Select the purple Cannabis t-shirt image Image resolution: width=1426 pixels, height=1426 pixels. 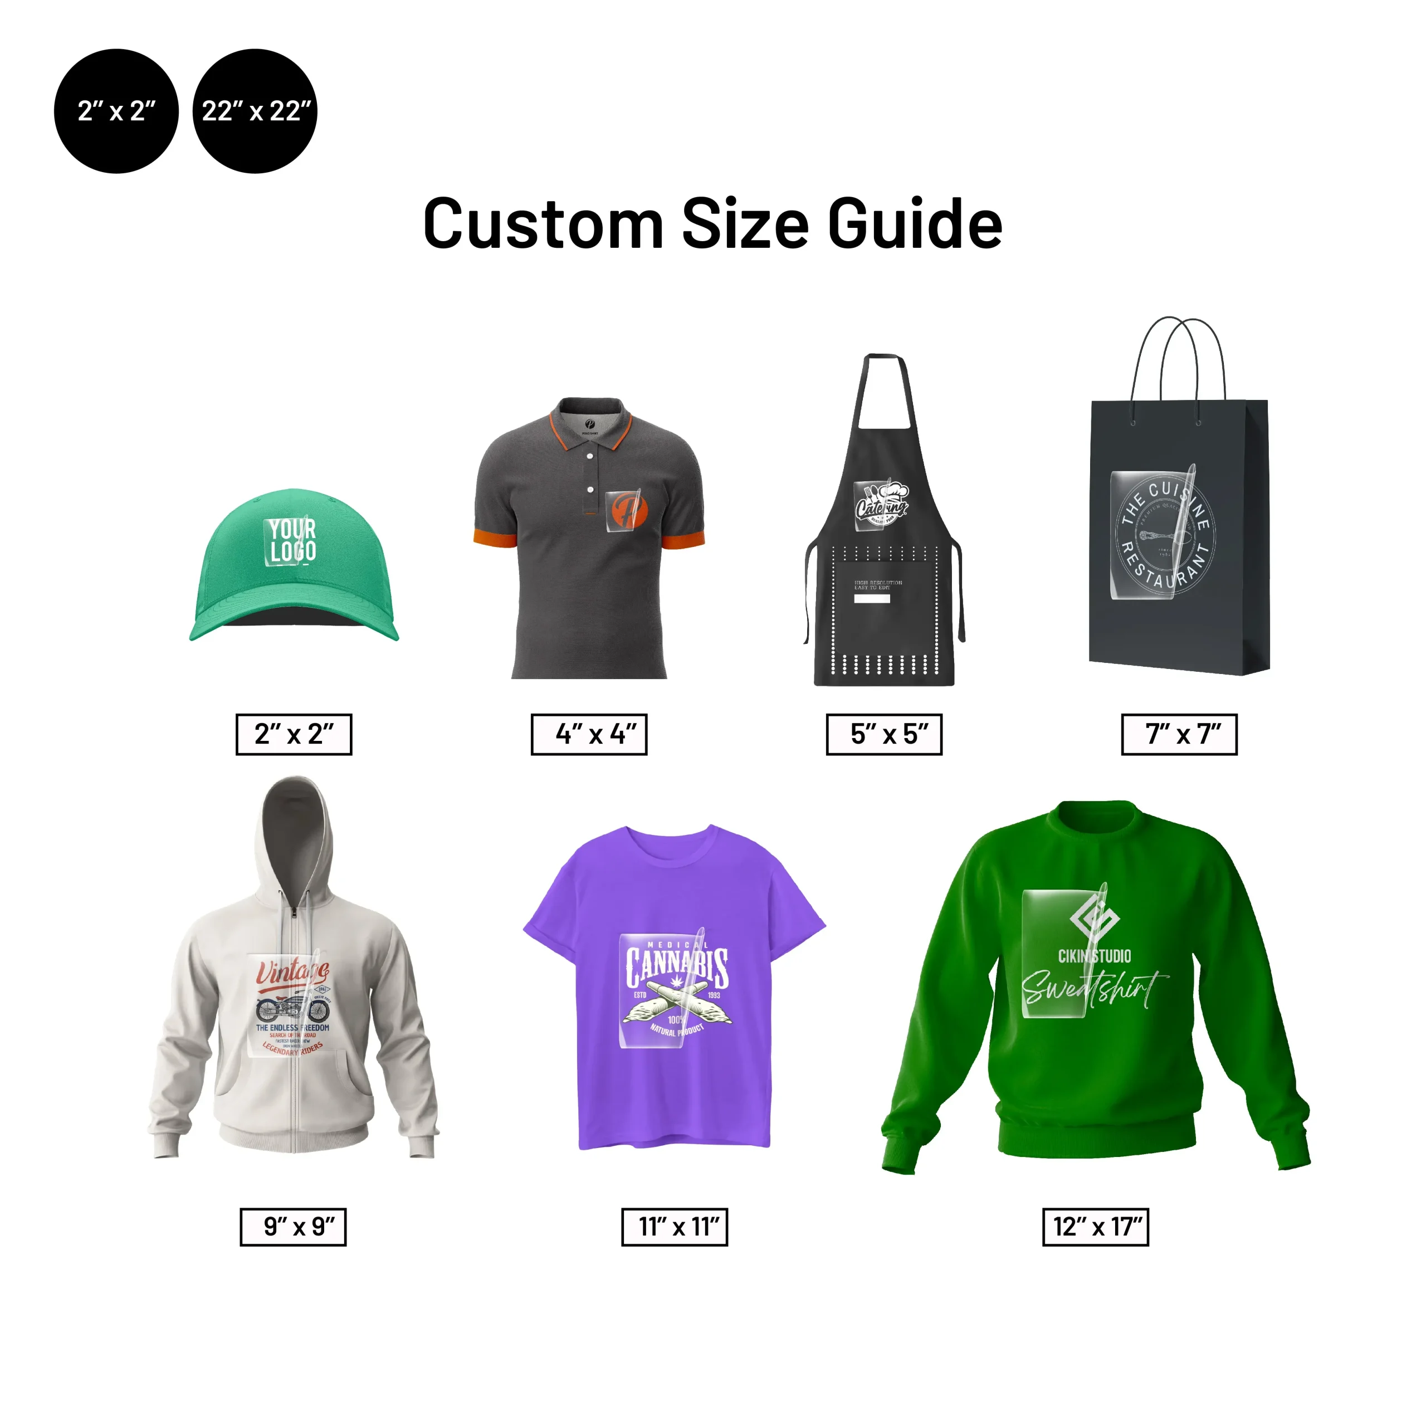674,987
